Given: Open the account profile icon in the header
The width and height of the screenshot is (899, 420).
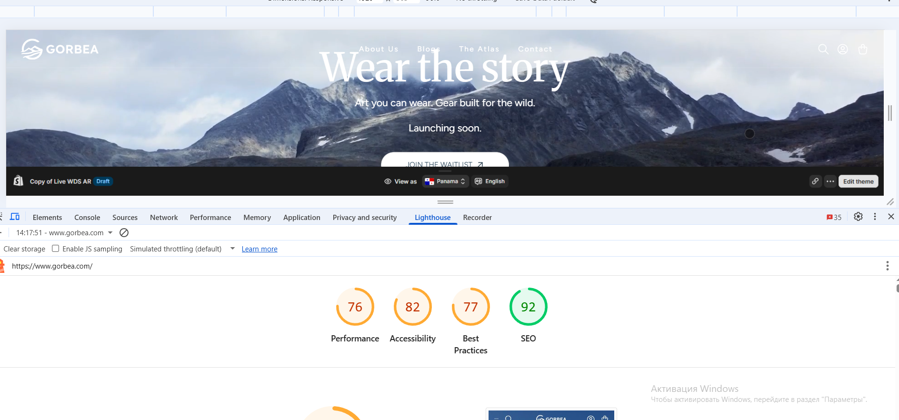Looking at the screenshot, I should [843, 49].
